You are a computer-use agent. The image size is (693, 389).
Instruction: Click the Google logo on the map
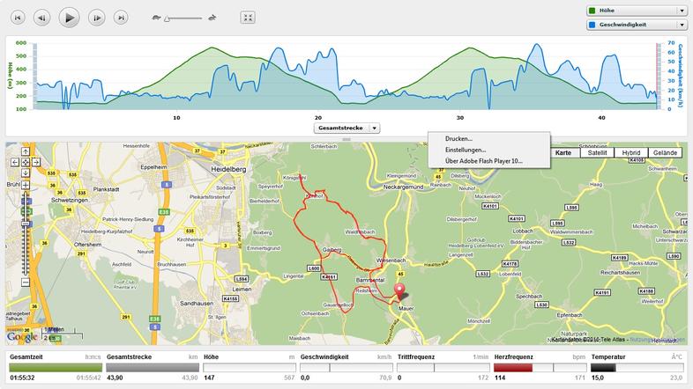[22, 337]
